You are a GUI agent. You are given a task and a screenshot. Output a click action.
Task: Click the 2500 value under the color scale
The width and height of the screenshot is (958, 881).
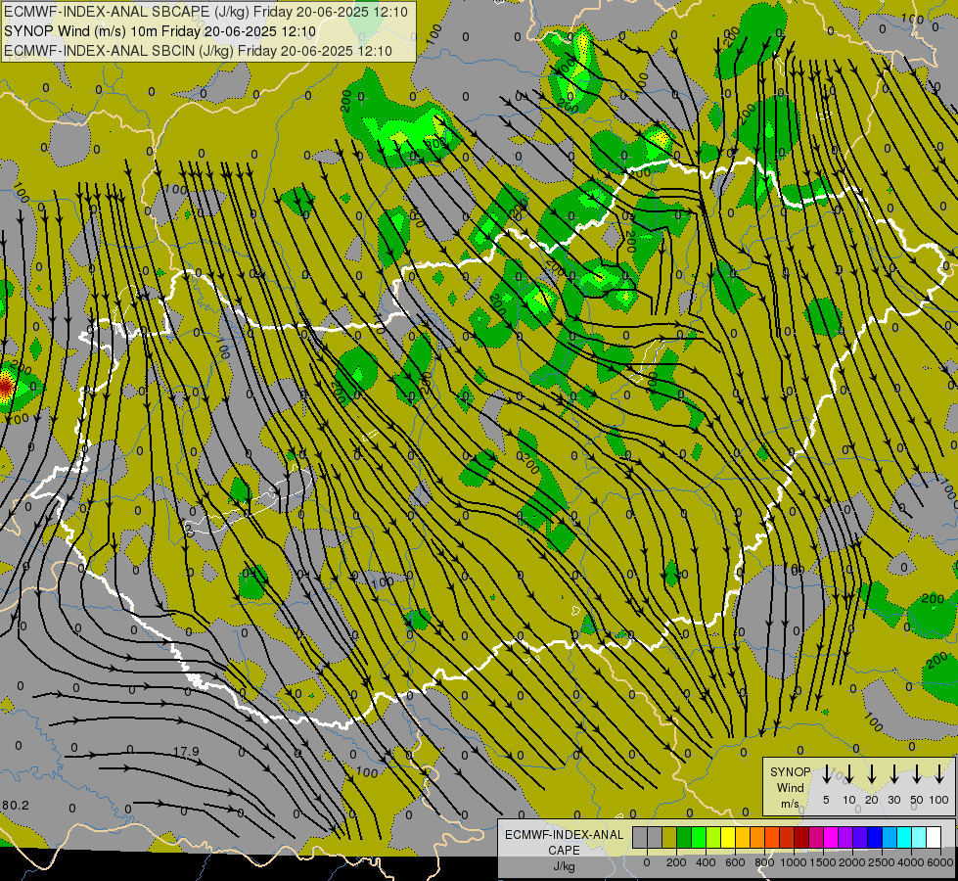[x=882, y=862]
